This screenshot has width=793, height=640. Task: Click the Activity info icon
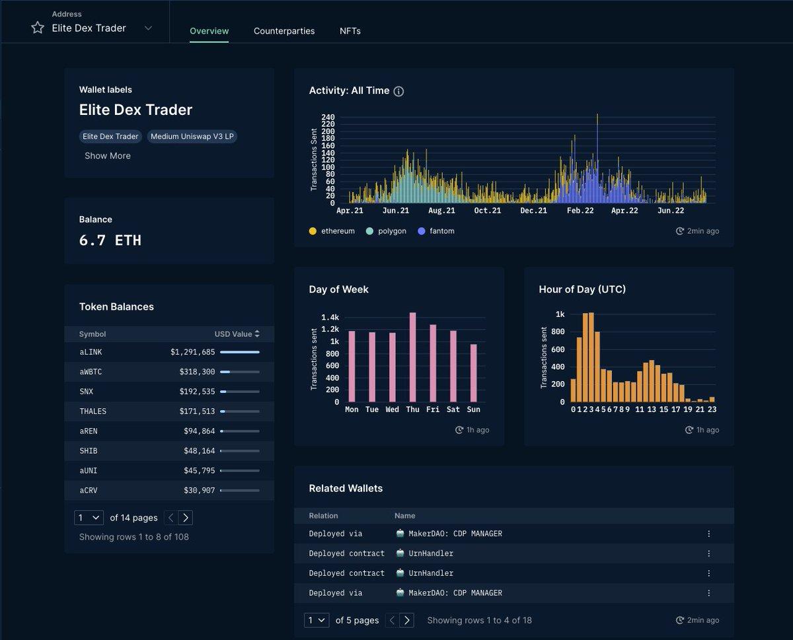coord(398,91)
